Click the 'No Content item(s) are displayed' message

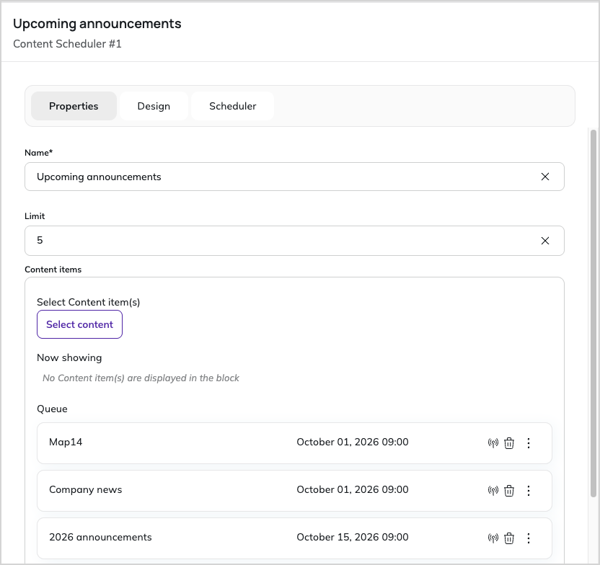pos(141,378)
